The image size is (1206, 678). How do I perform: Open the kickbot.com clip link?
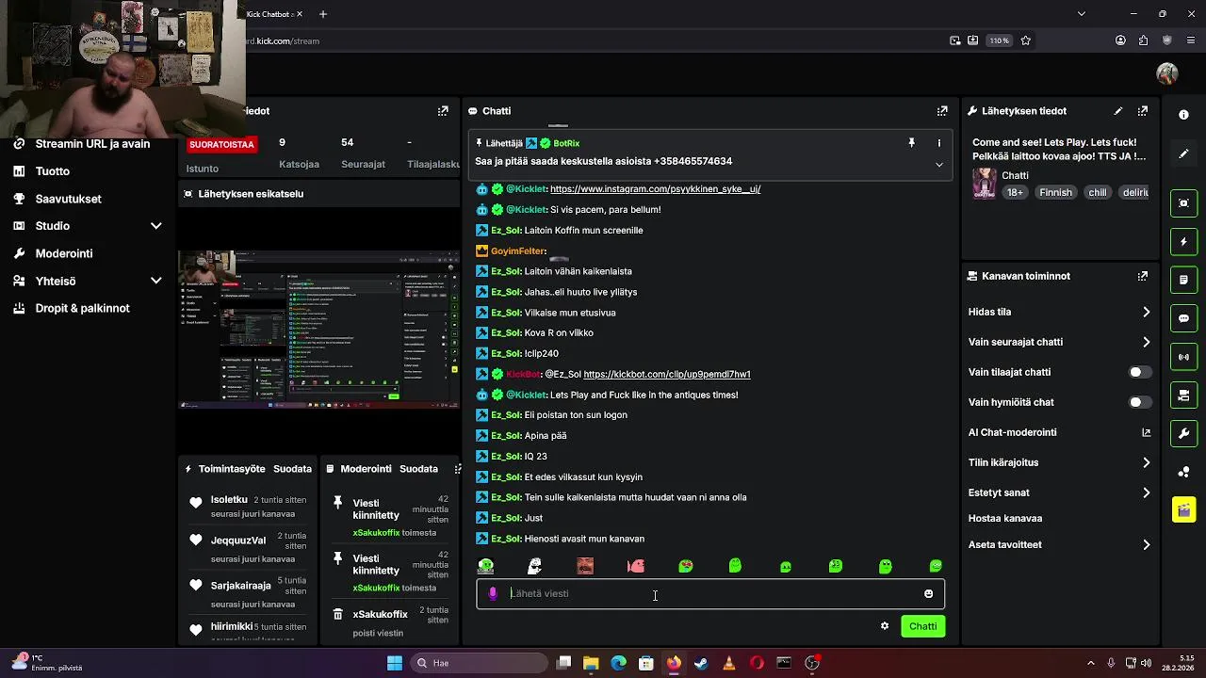666,374
